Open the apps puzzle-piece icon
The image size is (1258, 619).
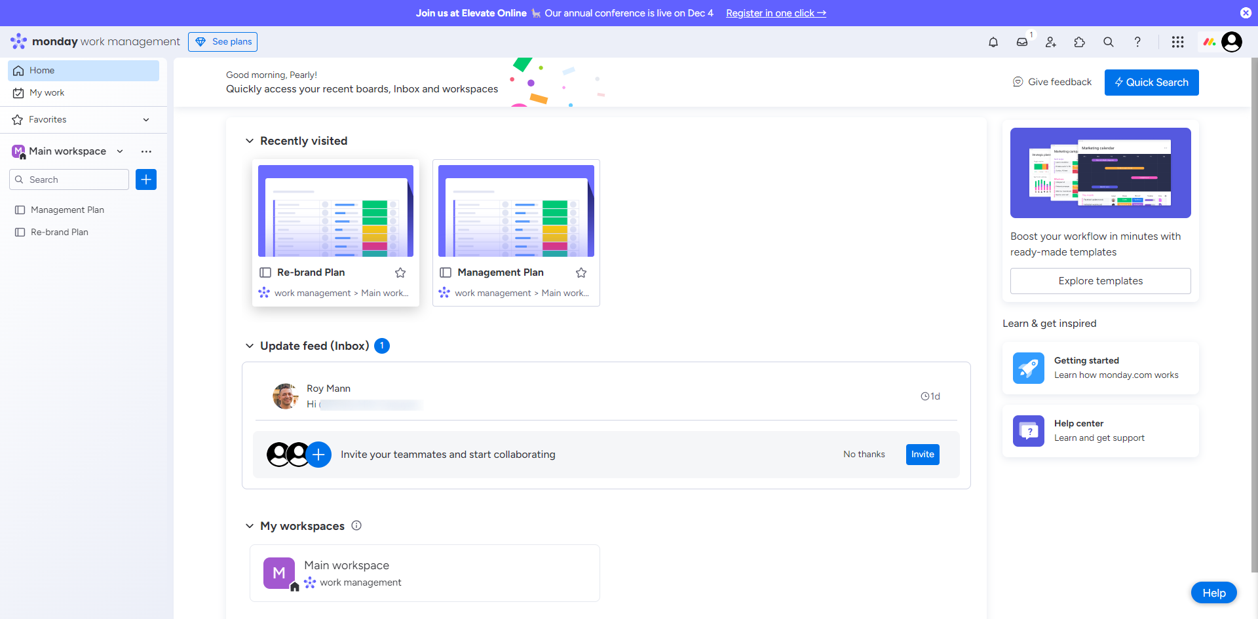coord(1080,42)
